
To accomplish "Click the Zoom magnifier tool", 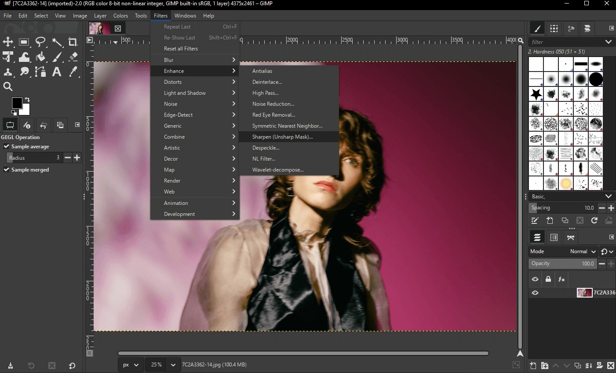I will pos(8,86).
